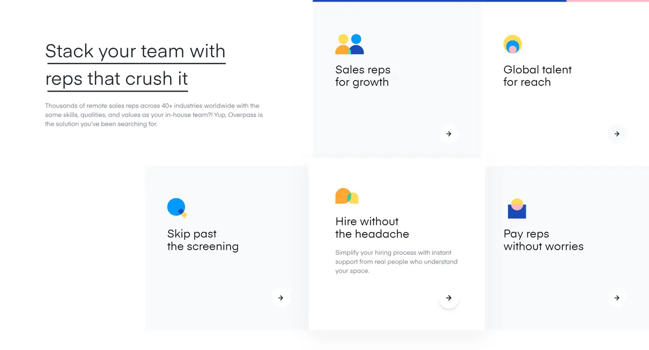Click the pink segment of top bar

(607, 1)
